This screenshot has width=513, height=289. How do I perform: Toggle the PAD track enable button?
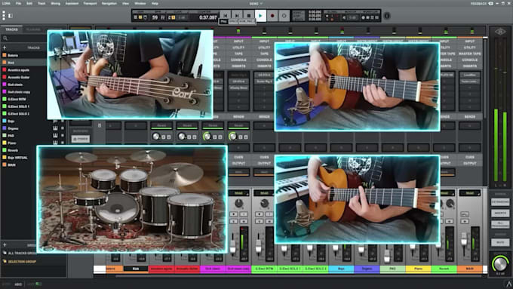(63, 136)
